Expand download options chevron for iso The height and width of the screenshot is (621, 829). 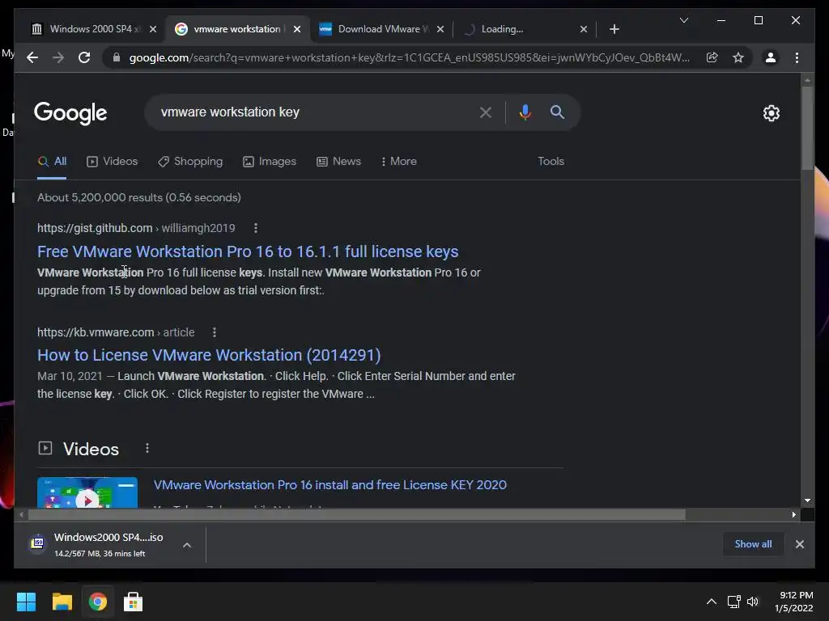187,545
